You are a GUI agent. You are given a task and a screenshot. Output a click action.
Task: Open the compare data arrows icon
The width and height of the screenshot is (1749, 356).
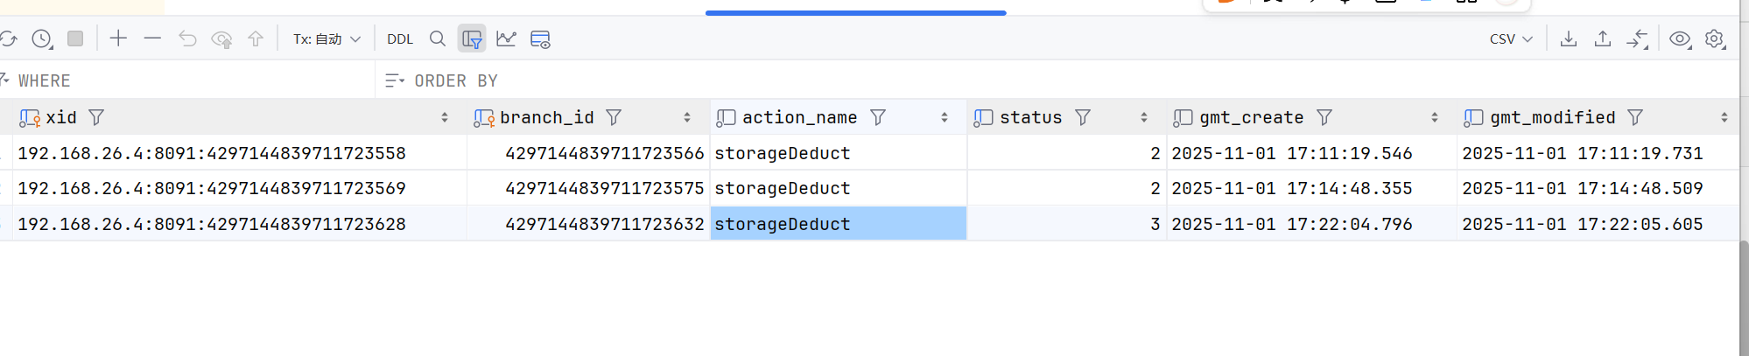click(1637, 38)
